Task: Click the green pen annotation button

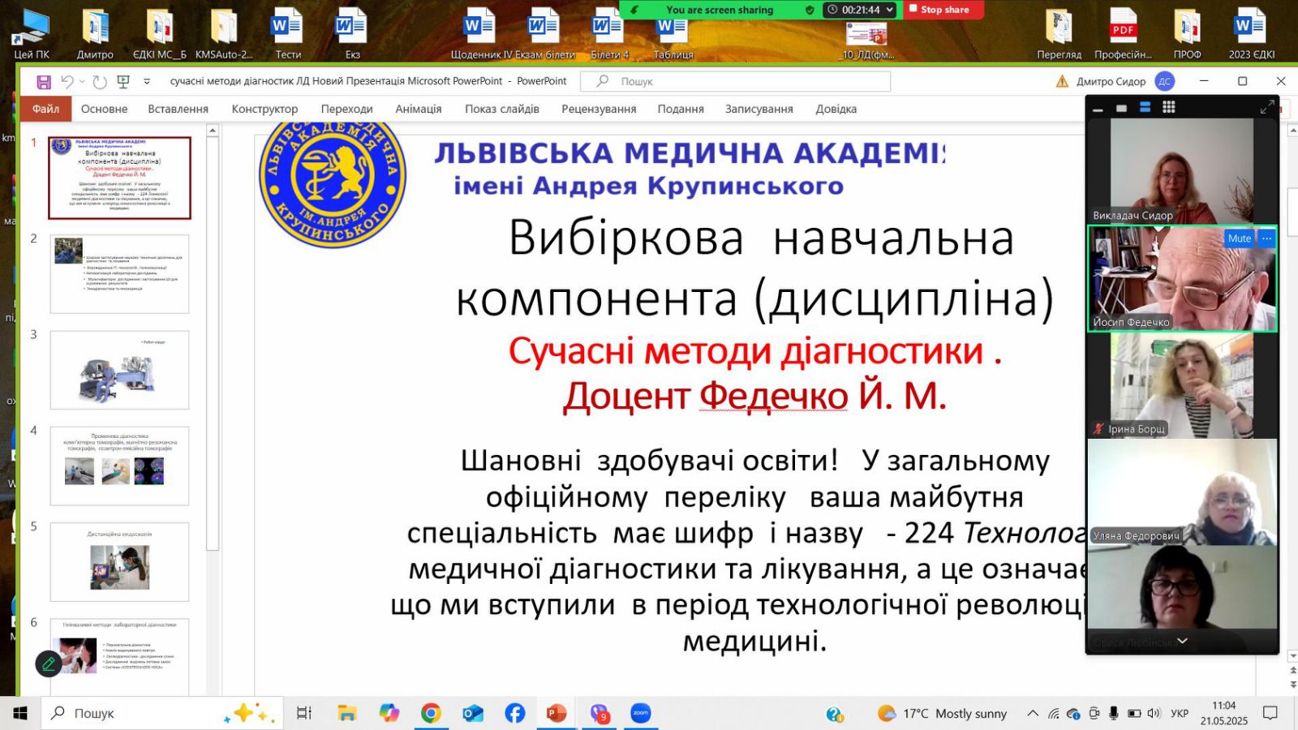Action: 49,663
